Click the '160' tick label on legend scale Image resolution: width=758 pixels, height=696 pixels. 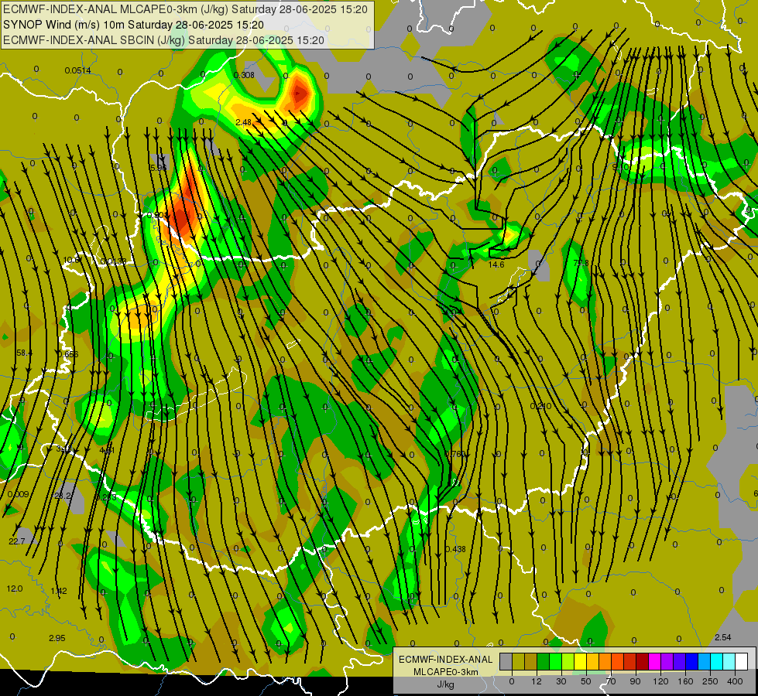click(x=685, y=681)
